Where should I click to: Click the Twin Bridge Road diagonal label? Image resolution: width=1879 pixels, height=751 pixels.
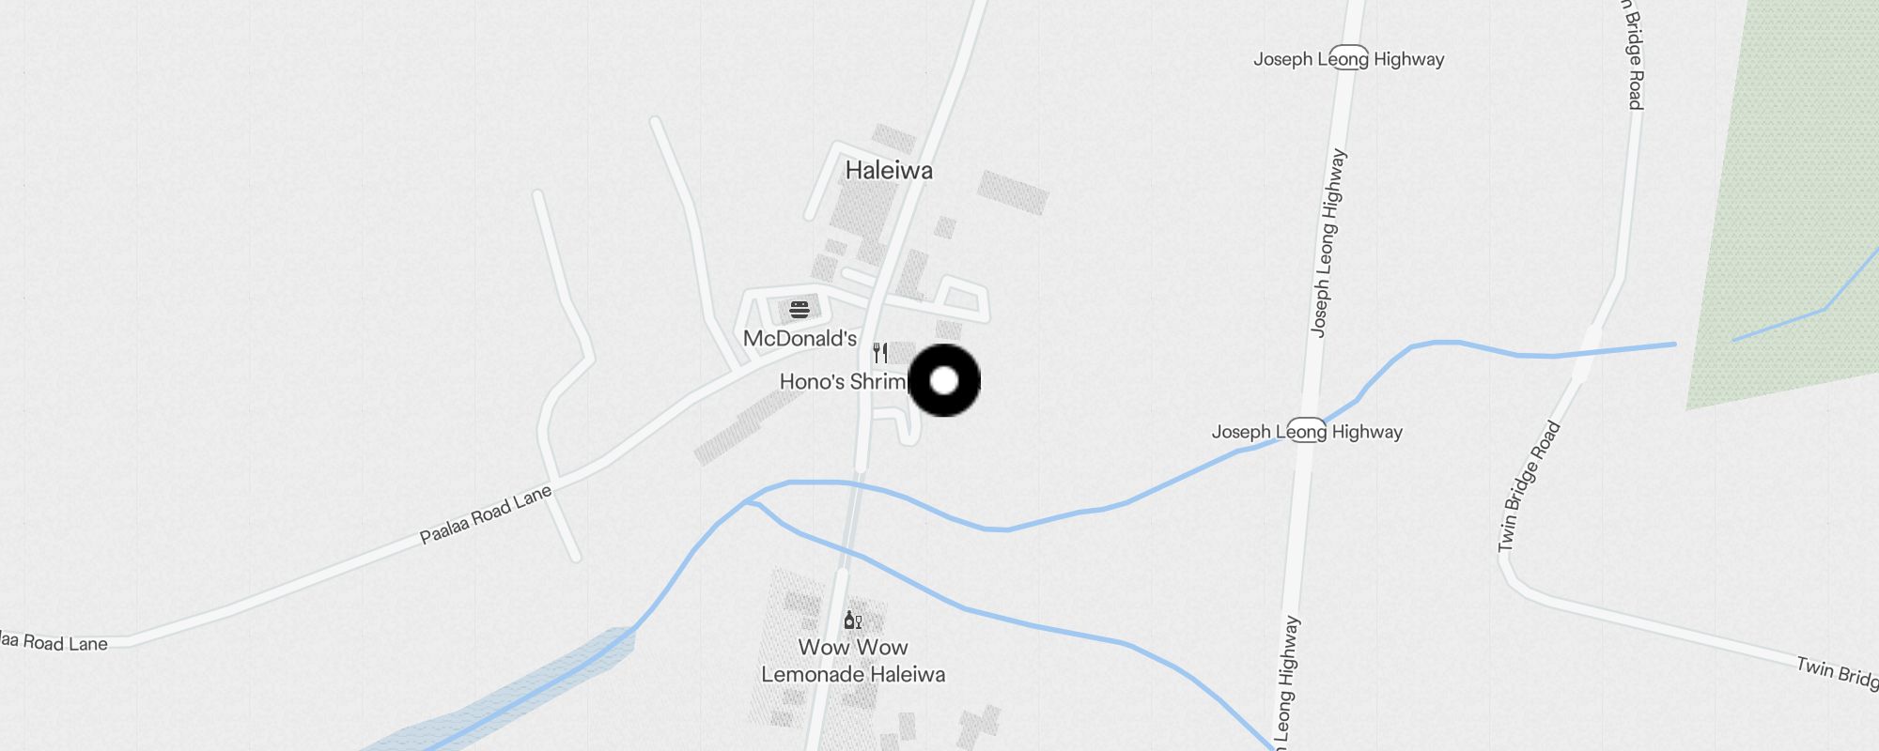1529,486
